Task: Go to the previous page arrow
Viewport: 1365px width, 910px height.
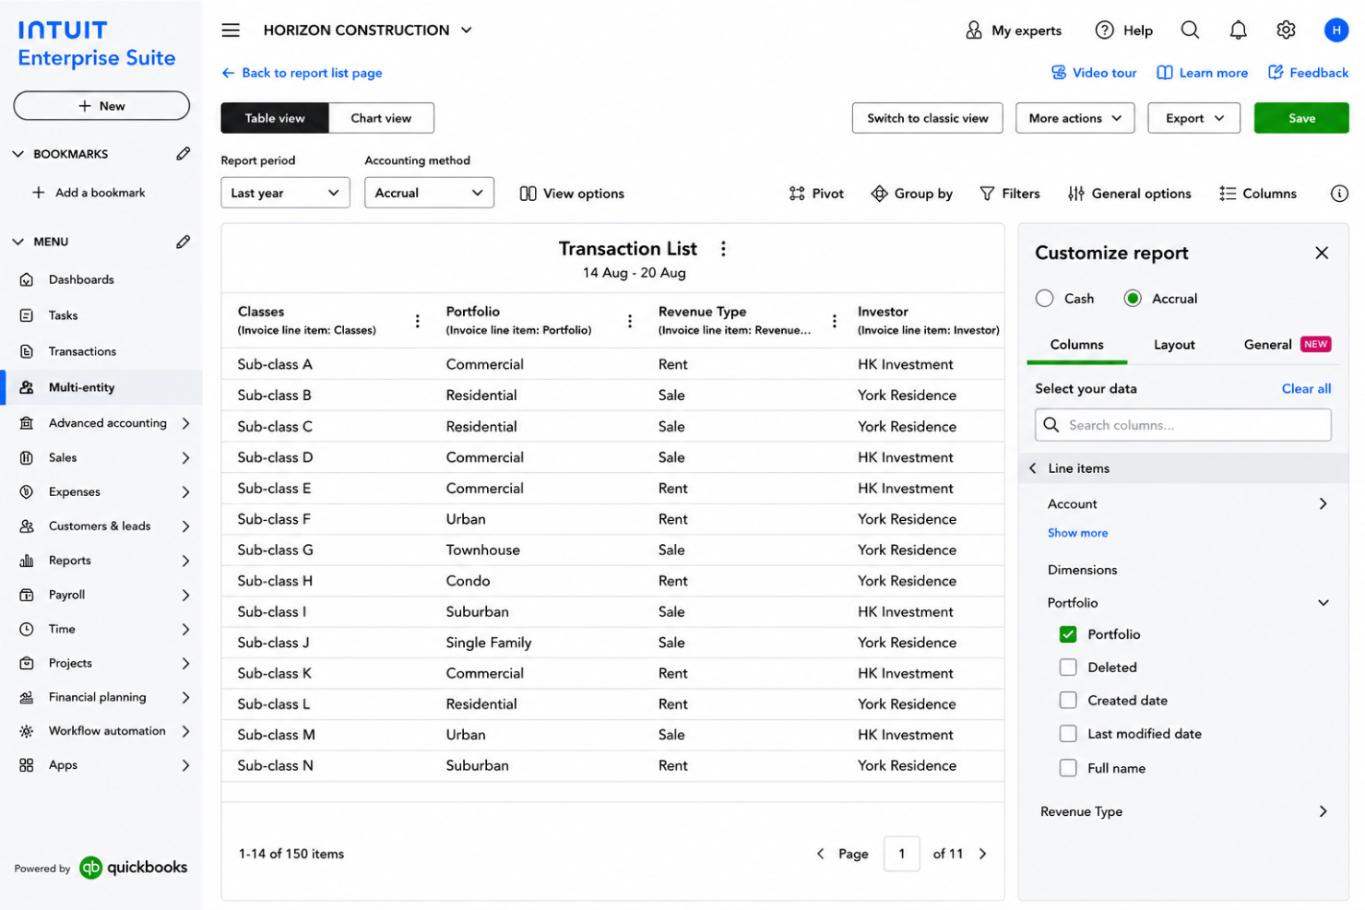Action: tap(820, 854)
